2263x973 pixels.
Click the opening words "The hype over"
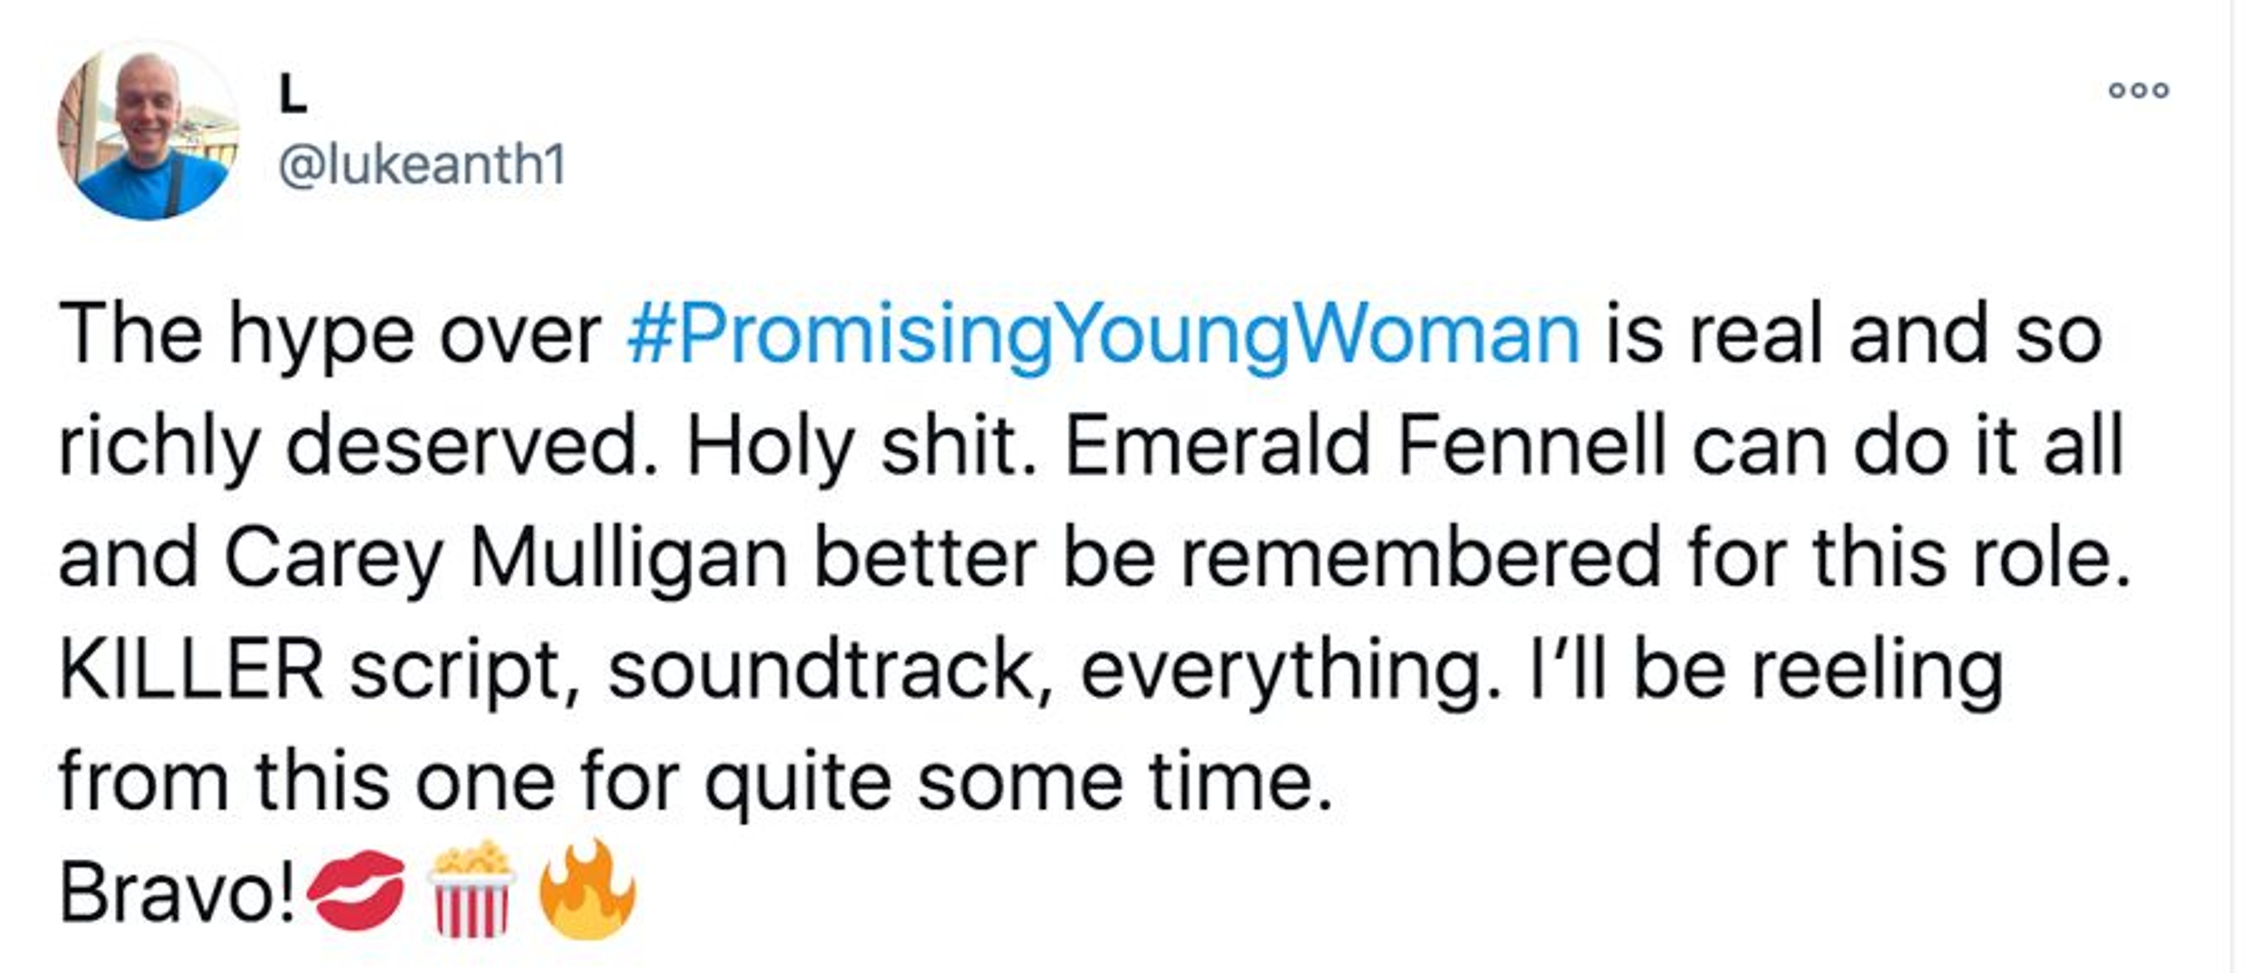[329, 335]
